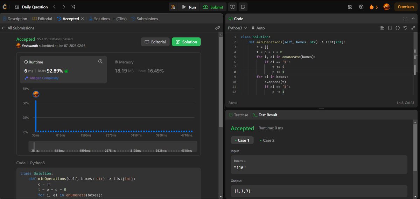Go to next question arrow
Image resolution: width=420 pixels, height=199 pixels.
click(x=63, y=7)
